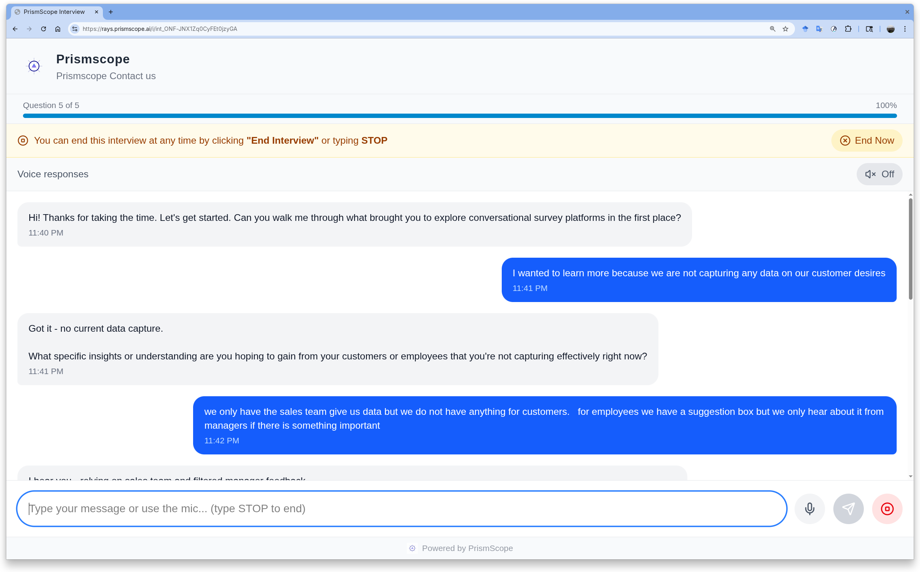Click the 11:40 PM timestamp
The width and height of the screenshot is (920, 572).
point(46,233)
